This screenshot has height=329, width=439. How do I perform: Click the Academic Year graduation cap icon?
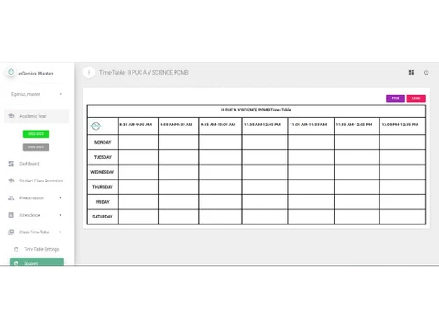pos(11,116)
